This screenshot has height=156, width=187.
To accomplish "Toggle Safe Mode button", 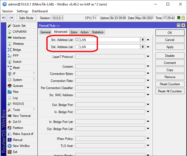I will click(26, 18).
